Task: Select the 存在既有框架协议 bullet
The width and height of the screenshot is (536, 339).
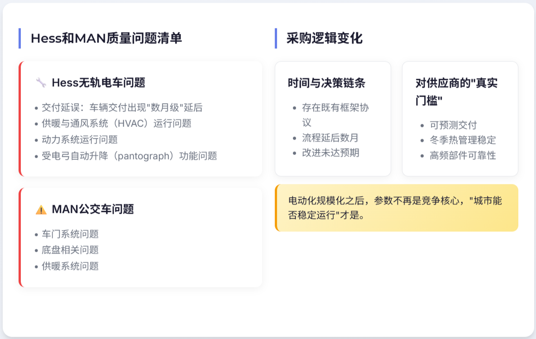Action: click(335, 115)
